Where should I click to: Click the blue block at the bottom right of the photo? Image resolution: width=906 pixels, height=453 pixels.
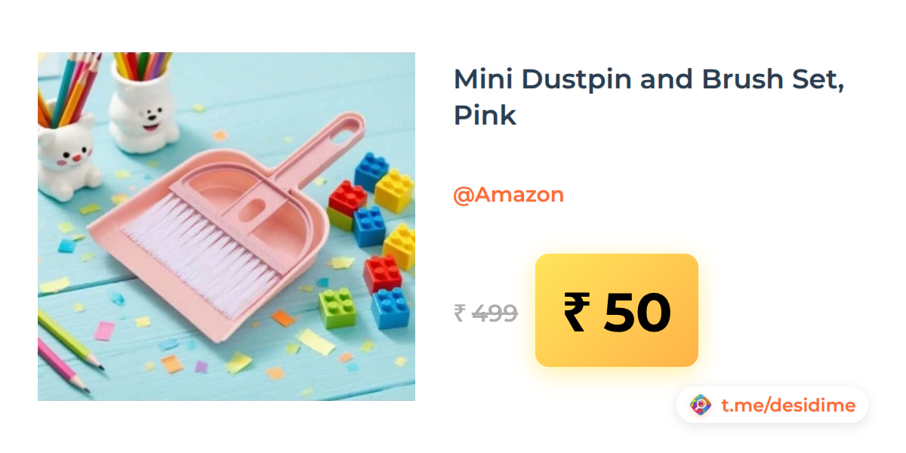point(390,308)
